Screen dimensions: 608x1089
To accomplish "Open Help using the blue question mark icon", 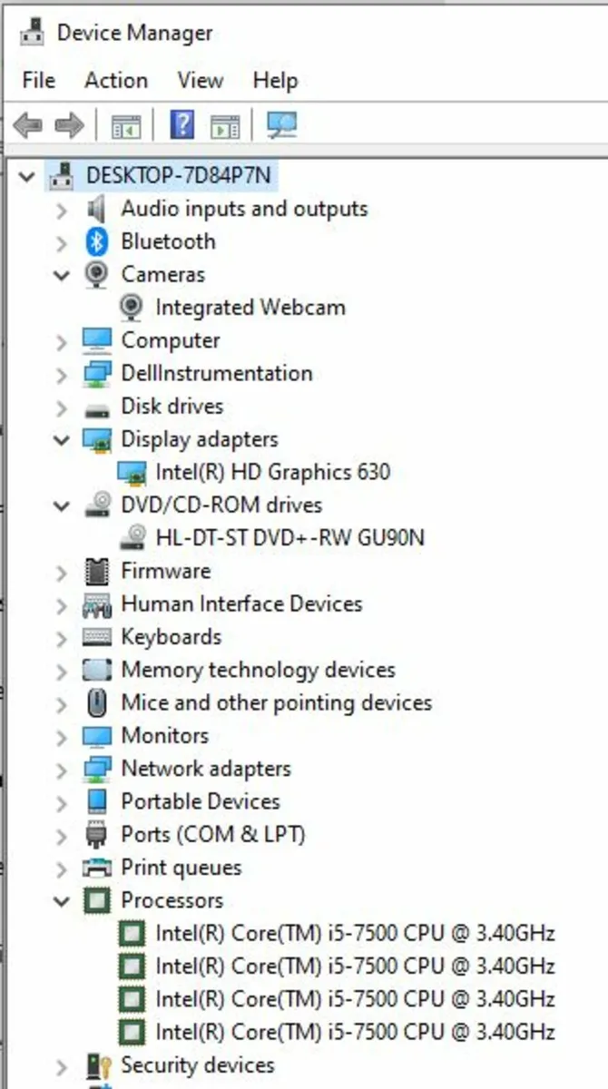I will point(181,124).
